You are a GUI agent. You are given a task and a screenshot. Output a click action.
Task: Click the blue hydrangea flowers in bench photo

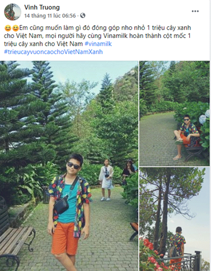pyautogui.click(x=204, y=117)
